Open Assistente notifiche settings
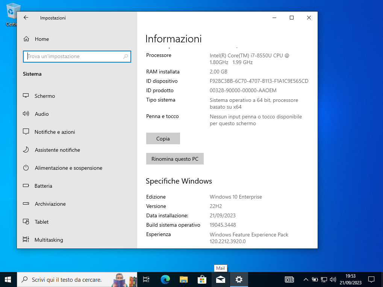 (x=77, y=150)
